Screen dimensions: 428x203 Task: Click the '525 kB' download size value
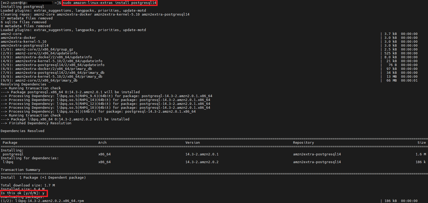pyautogui.click(x=391, y=53)
